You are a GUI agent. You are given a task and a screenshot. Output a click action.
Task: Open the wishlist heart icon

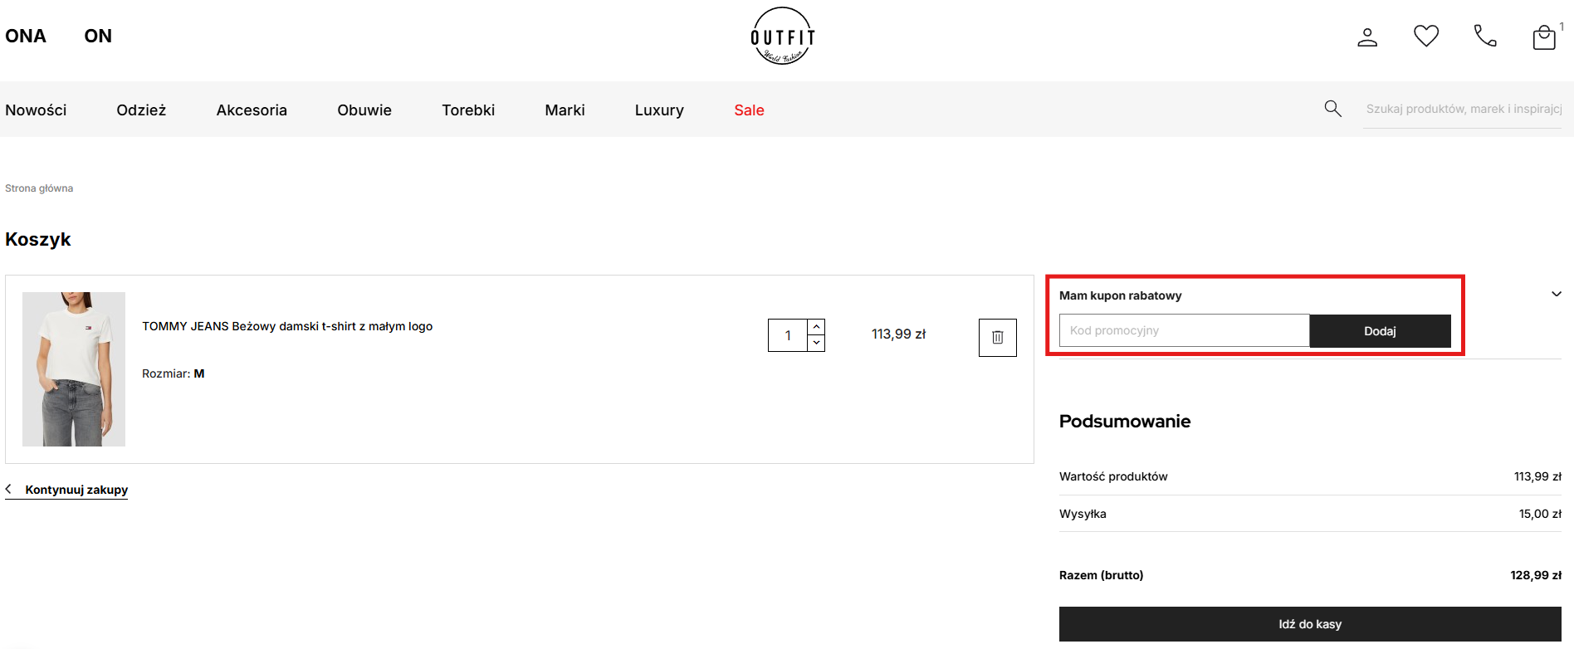click(1425, 36)
